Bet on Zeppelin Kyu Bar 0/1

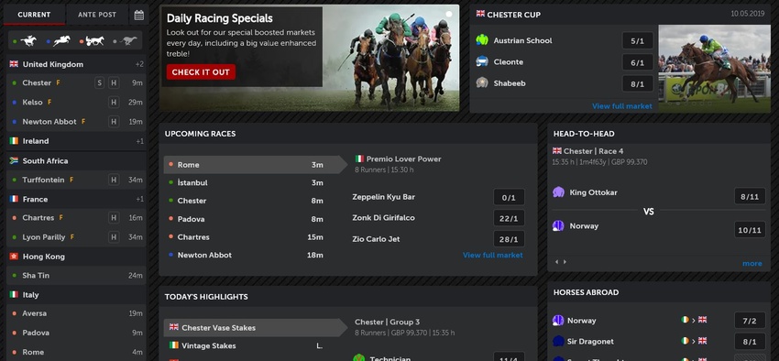[x=509, y=197]
